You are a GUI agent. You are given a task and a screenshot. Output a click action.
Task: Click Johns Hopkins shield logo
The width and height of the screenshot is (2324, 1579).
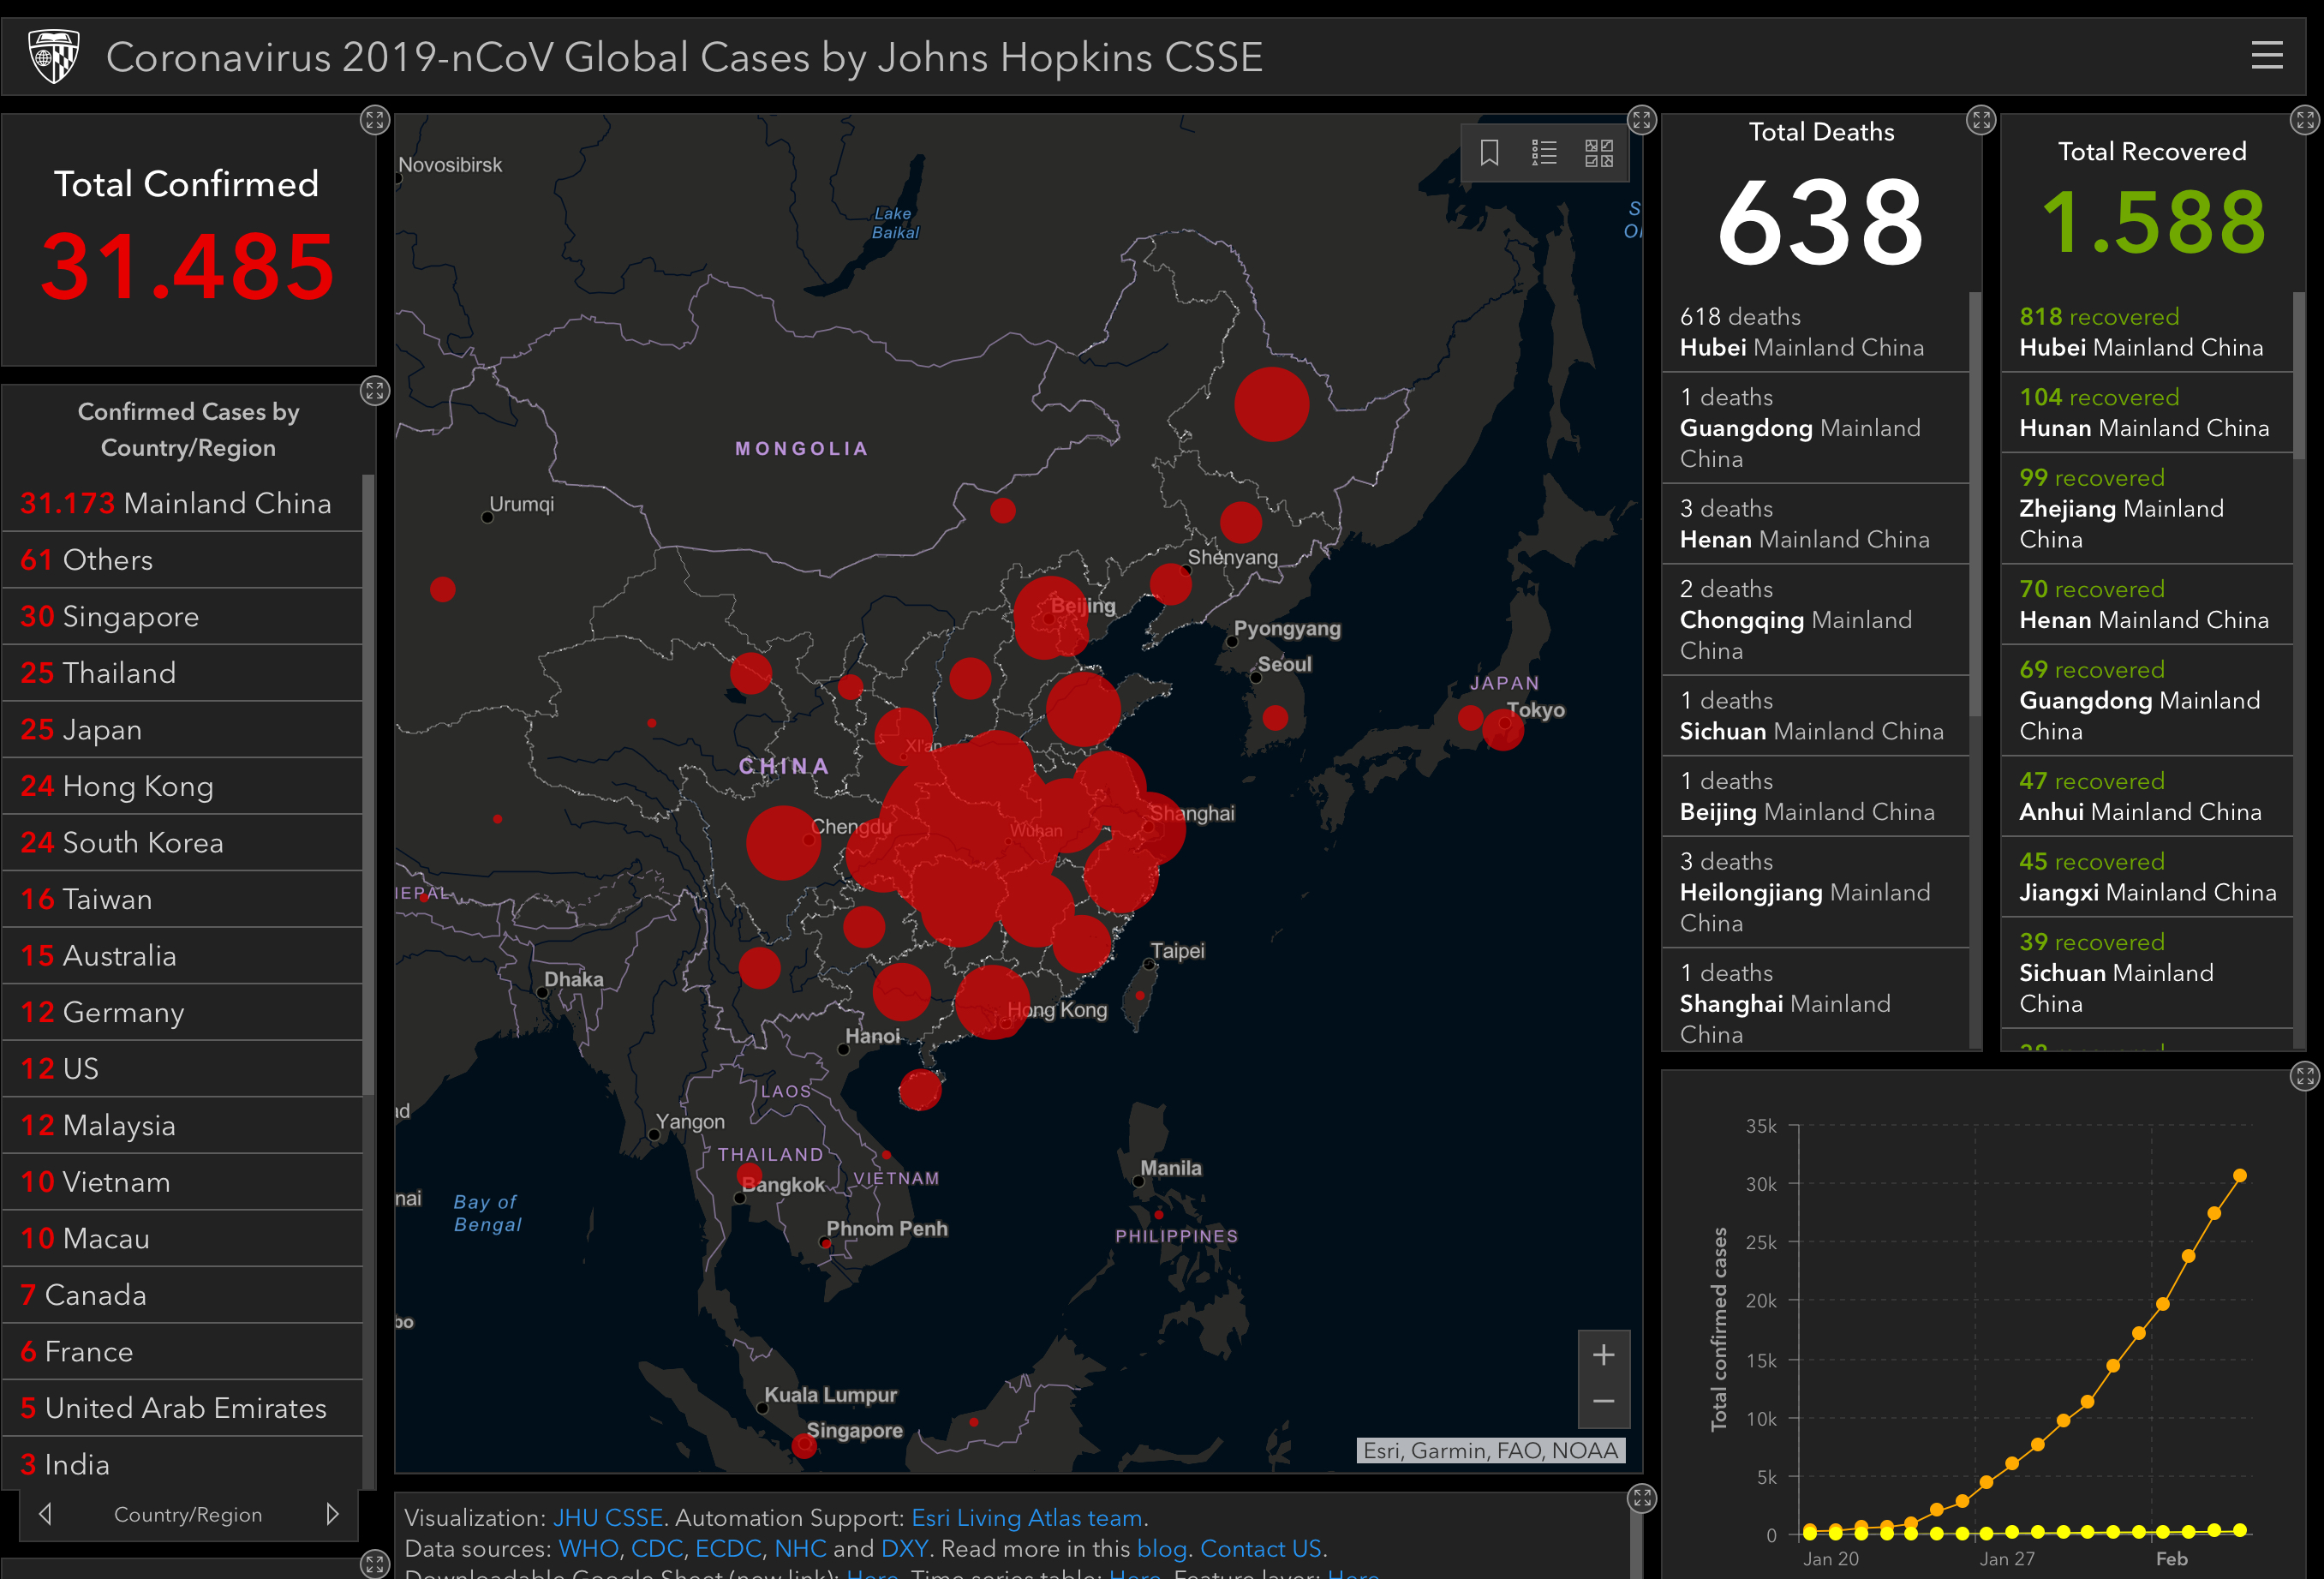tap(53, 57)
